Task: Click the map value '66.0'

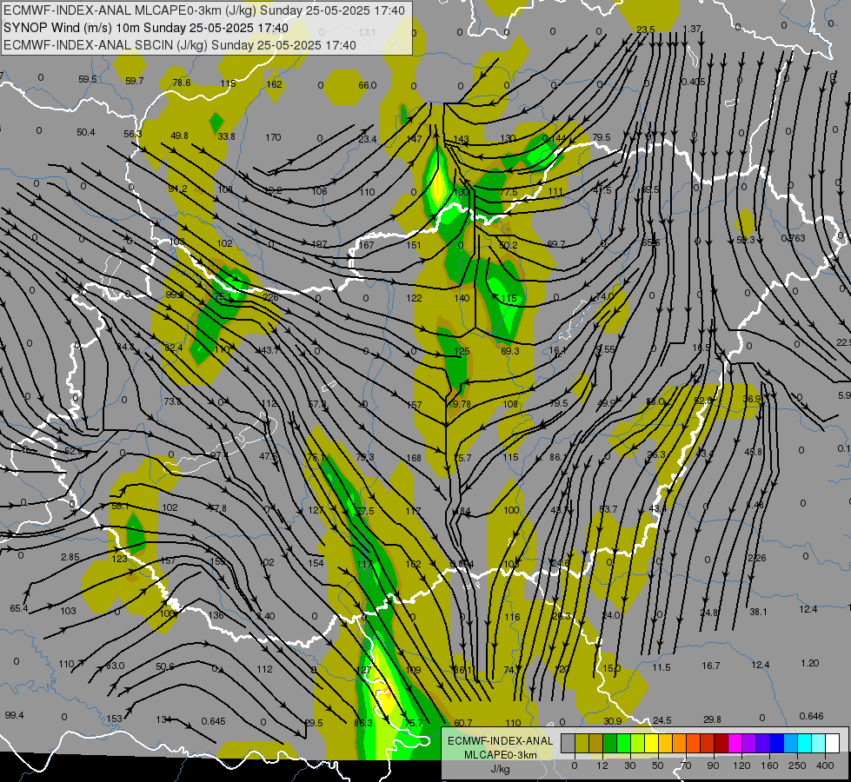Action: point(368,85)
